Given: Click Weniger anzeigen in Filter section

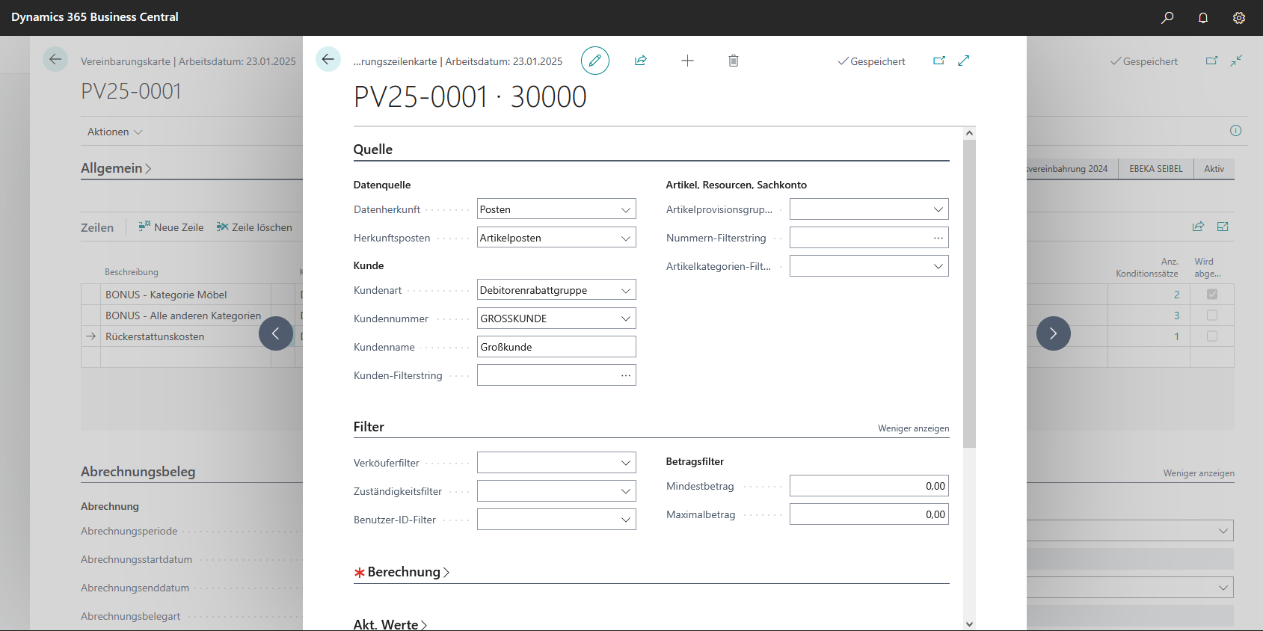Looking at the screenshot, I should point(913,428).
